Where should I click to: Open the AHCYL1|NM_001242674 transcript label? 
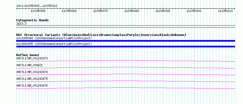click(x=32, y=72)
